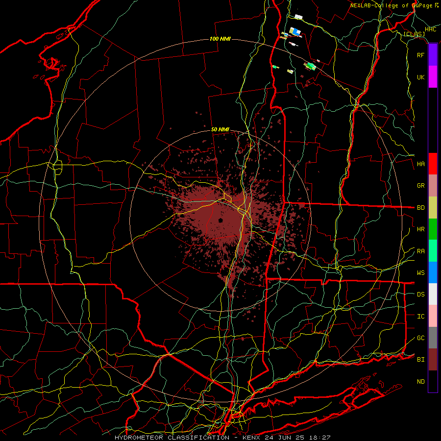441x441 pixels.
Task: Click the blue and white echo near top
Action: point(295,31)
